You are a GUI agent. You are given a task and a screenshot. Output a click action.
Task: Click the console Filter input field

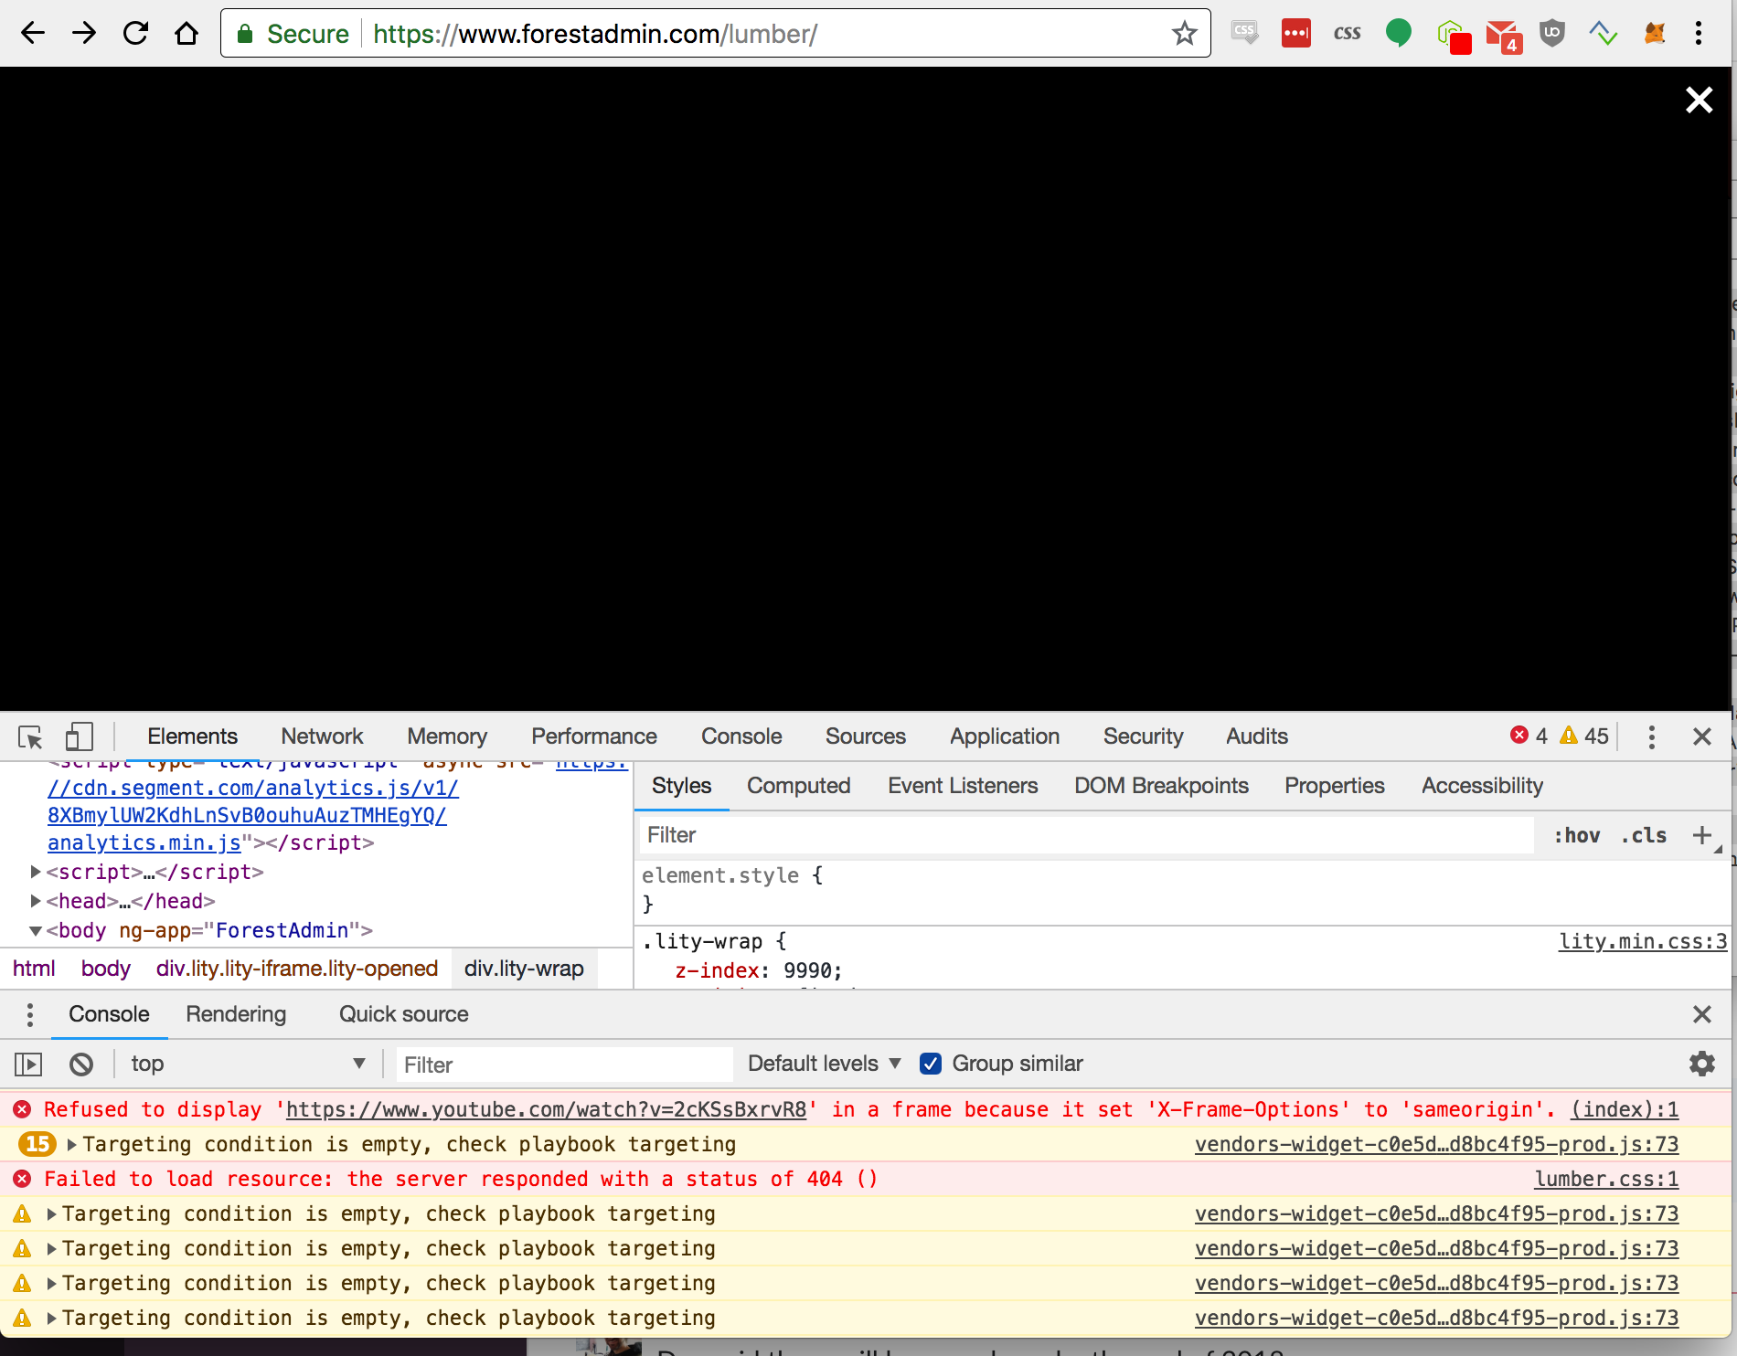pos(562,1064)
